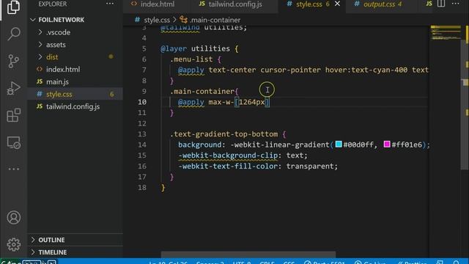
Task: Click the problems count 6 beside style.css
Action: click(111, 95)
